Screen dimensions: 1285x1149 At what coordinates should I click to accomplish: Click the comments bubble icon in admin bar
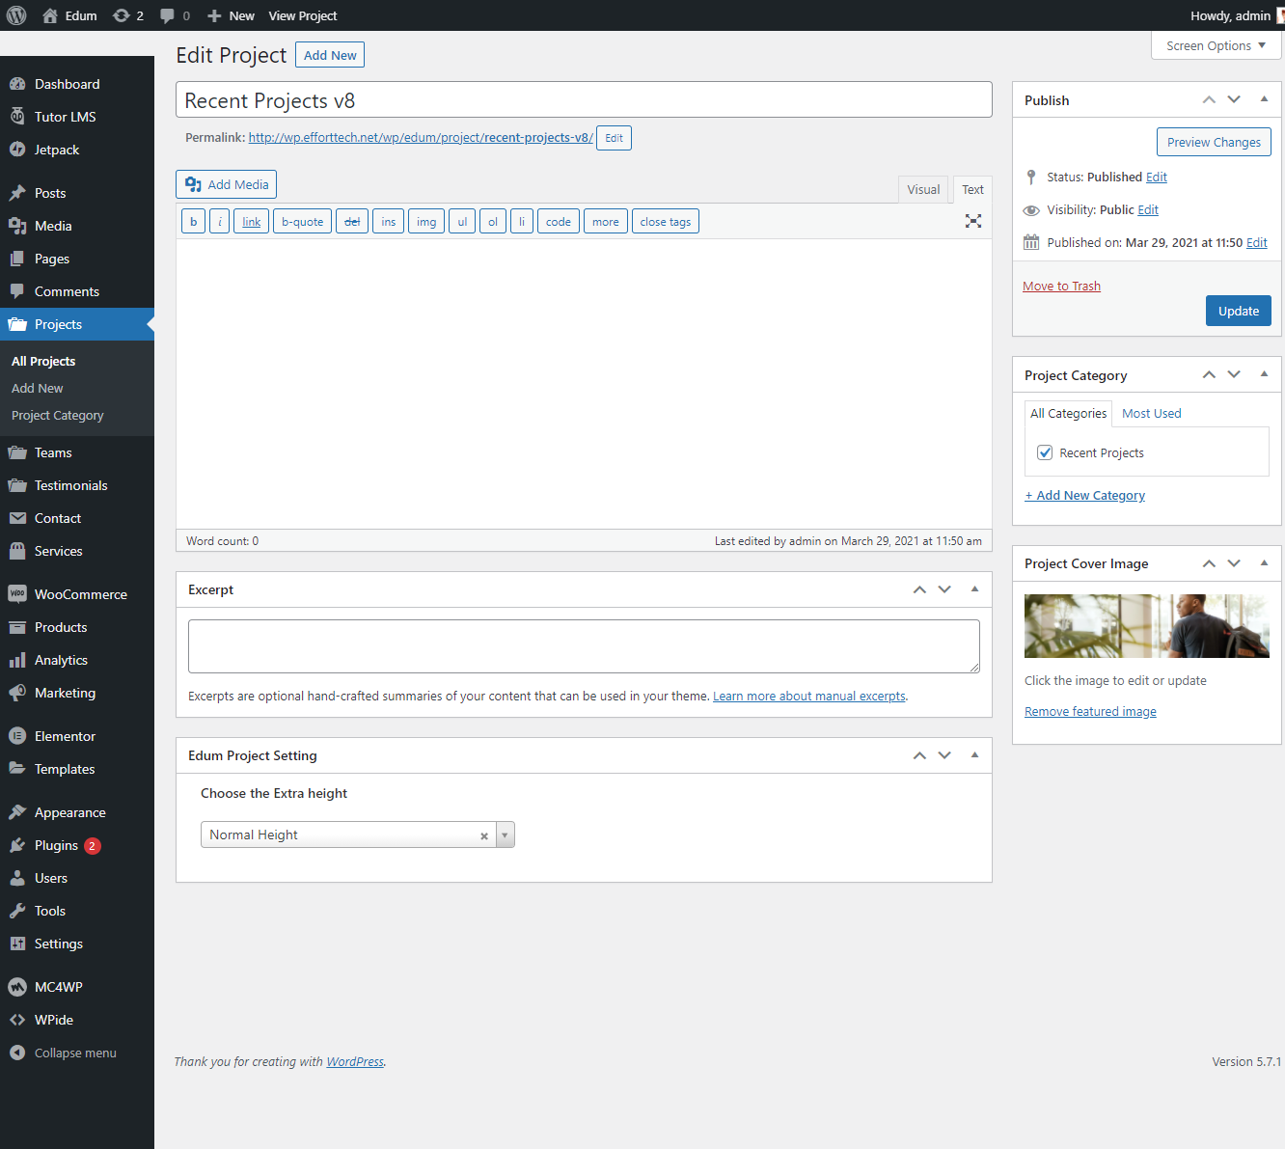tap(168, 15)
